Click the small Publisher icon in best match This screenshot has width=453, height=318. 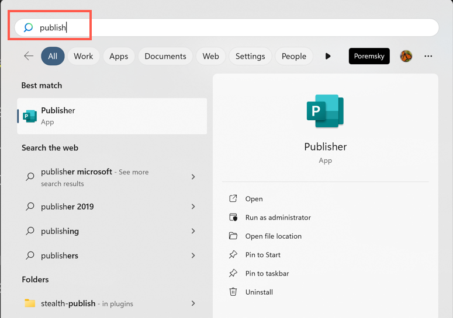coord(30,116)
